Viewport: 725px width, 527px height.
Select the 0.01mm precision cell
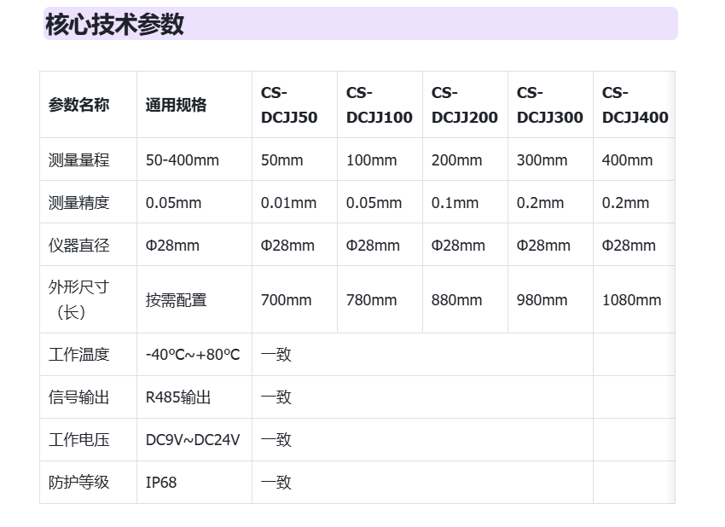pos(288,202)
